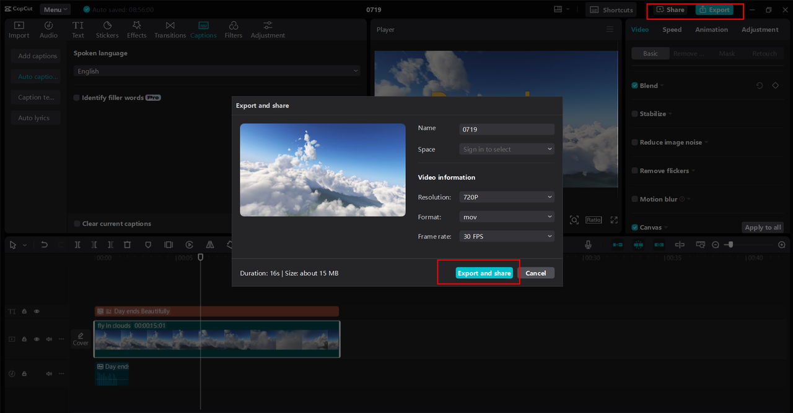
Task: Switch to the Stickers tab
Action: pos(107,30)
